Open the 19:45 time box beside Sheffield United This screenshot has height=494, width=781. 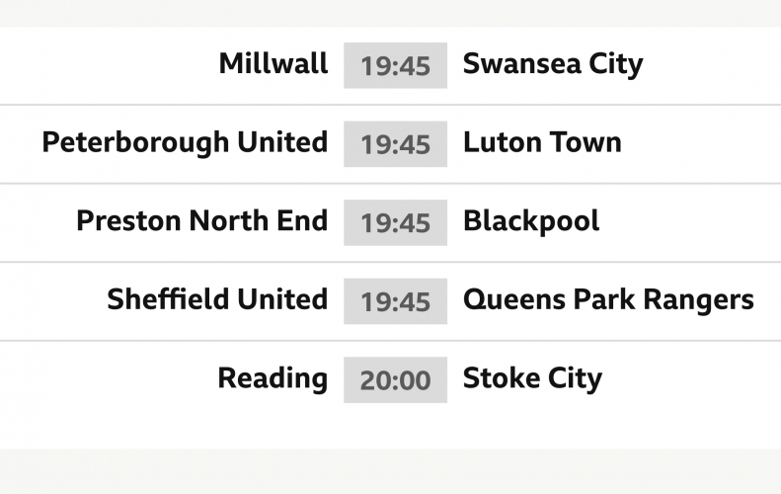pos(395,300)
